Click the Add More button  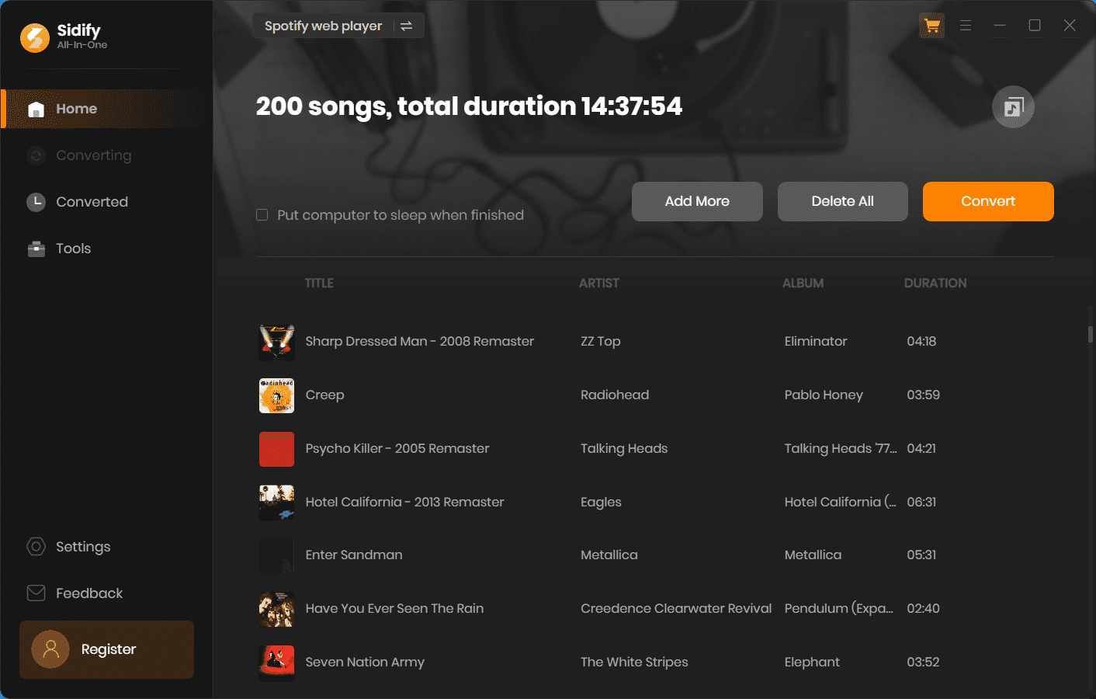[697, 201]
